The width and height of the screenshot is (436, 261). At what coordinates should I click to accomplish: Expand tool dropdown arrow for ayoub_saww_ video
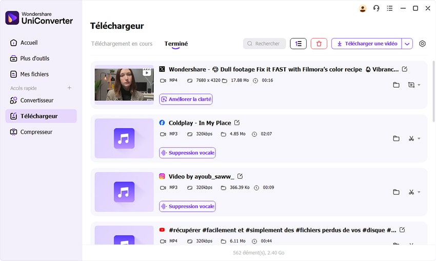(419, 192)
